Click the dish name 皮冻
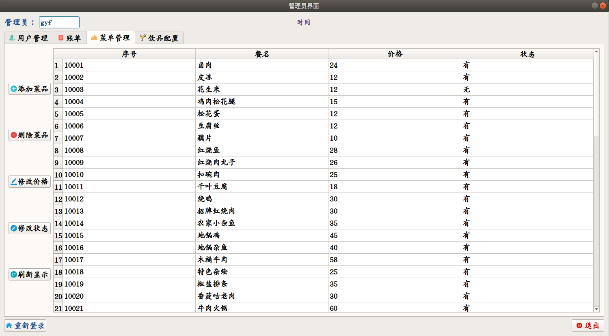 coord(205,77)
